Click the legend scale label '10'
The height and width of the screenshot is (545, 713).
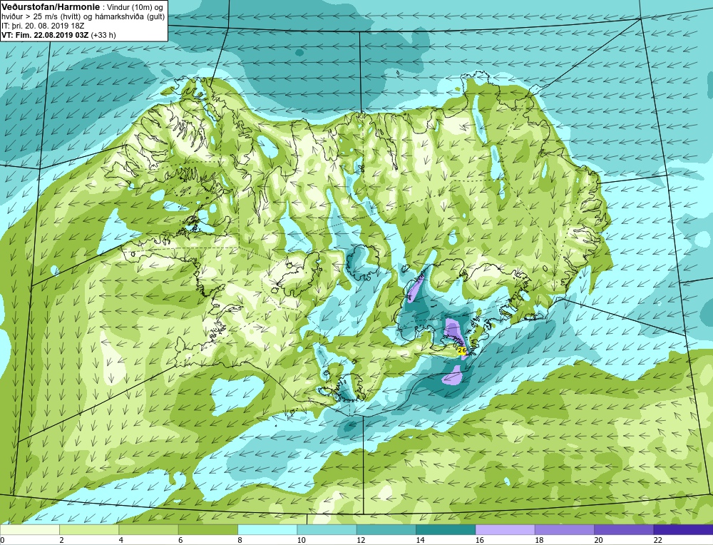302,540
